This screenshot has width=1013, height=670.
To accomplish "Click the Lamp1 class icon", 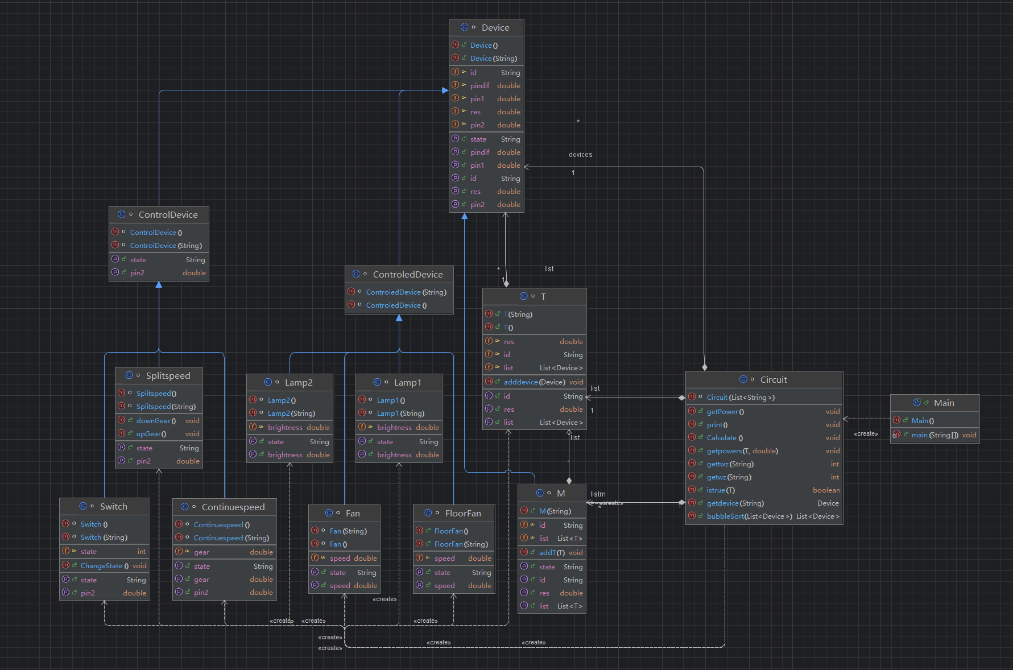I will (377, 382).
